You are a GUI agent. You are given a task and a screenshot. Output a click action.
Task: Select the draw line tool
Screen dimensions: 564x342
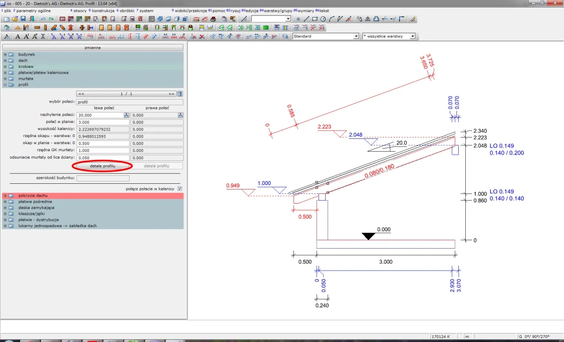pyautogui.click(x=307, y=19)
